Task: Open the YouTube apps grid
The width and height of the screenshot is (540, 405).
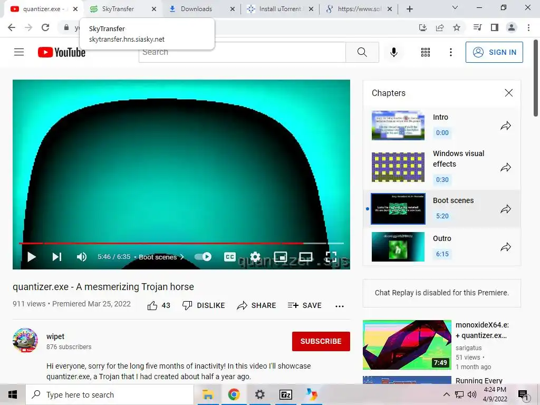Action: pos(426,52)
